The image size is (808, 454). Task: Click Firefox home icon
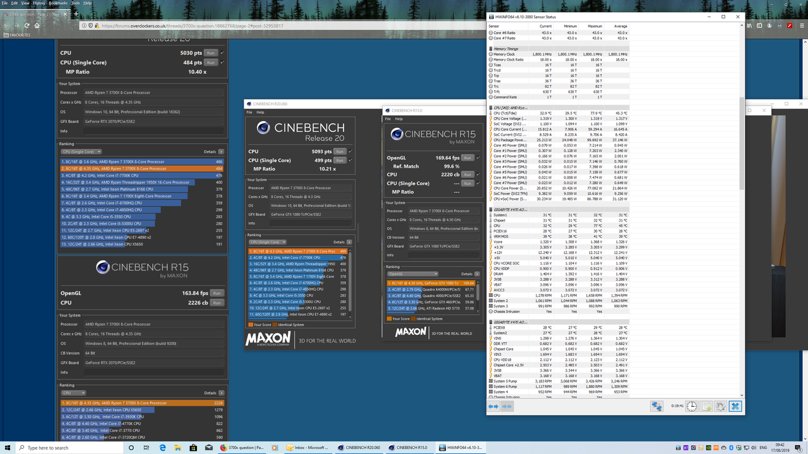click(37, 26)
